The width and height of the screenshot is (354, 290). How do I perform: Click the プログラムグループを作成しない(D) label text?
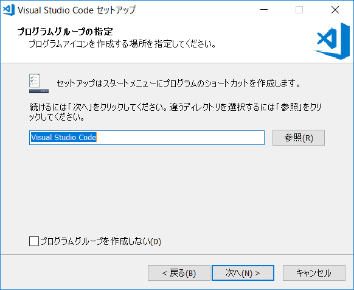[101, 241]
